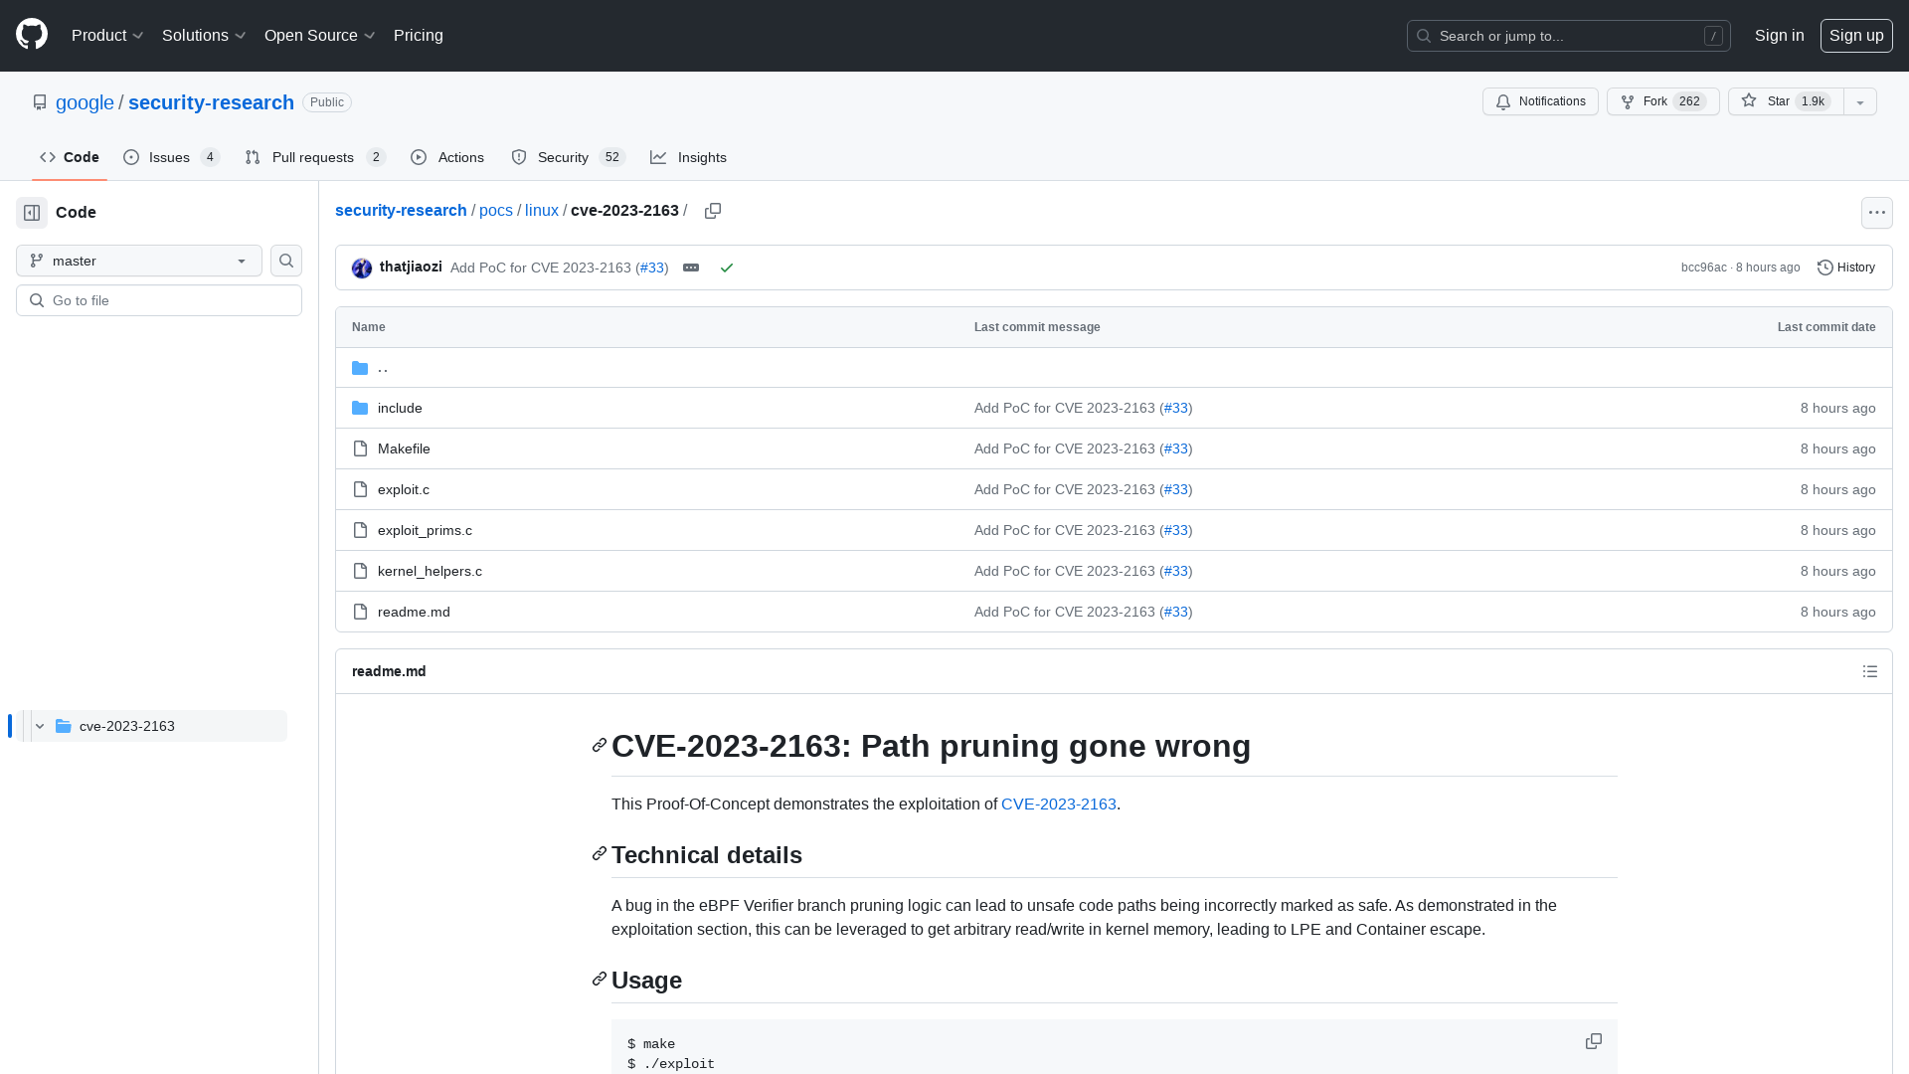This screenshot has height=1074, width=1909.
Task: Go to security-research root in the breadcrumb
Action: 401,211
